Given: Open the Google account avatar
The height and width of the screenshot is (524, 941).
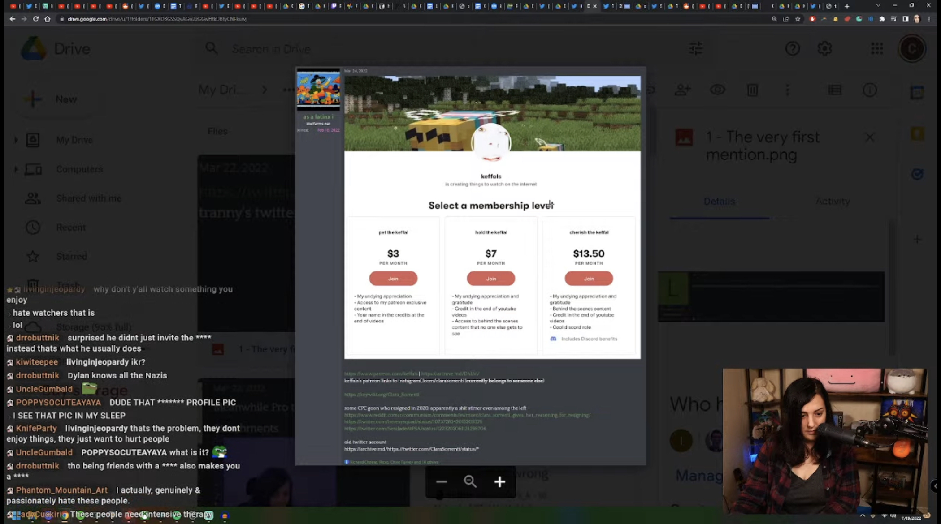Looking at the screenshot, I should pyautogui.click(x=912, y=48).
